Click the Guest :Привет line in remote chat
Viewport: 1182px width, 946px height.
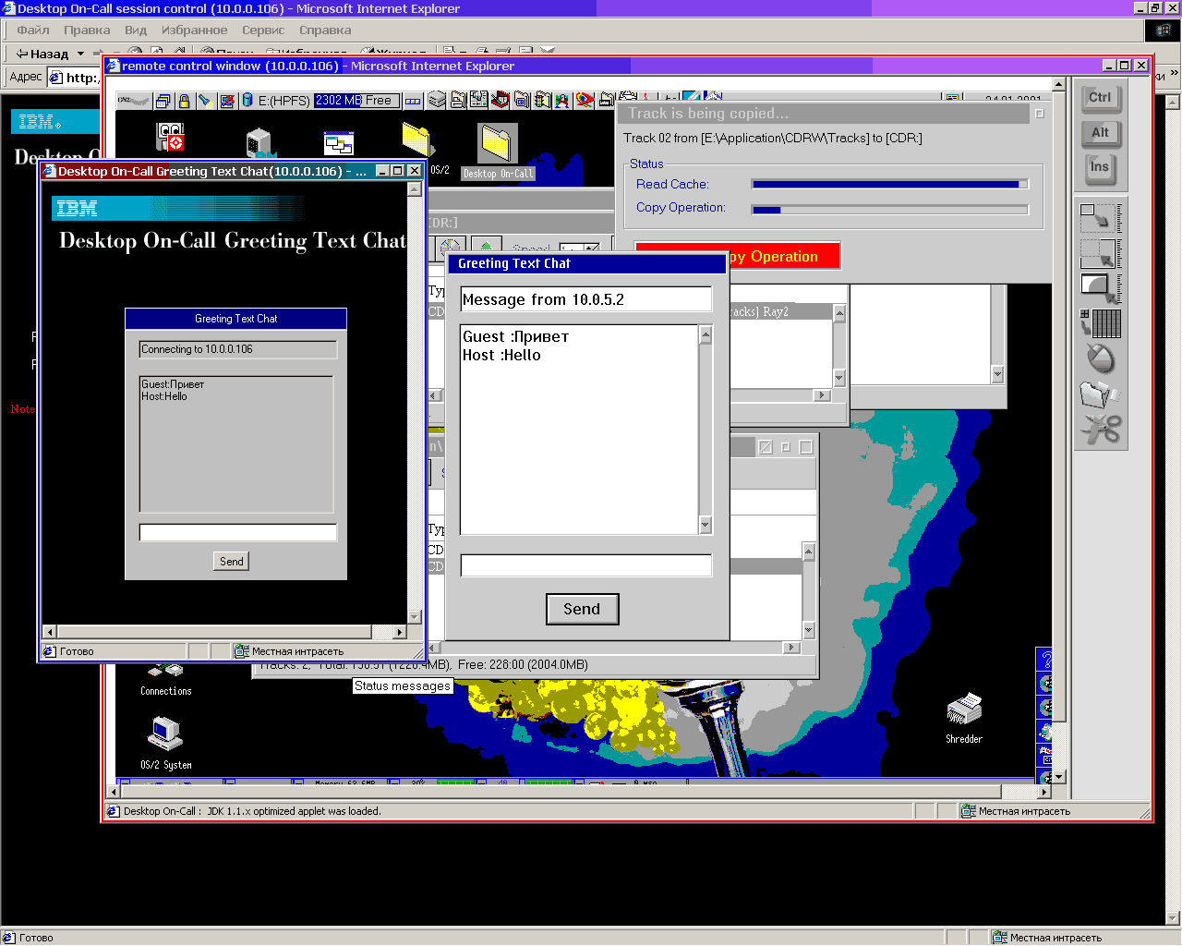(515, 336)
